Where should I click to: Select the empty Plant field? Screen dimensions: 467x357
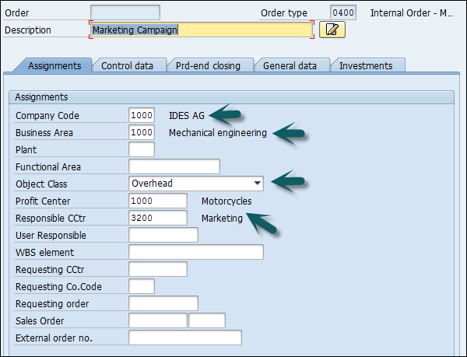[x=142, y=149]
